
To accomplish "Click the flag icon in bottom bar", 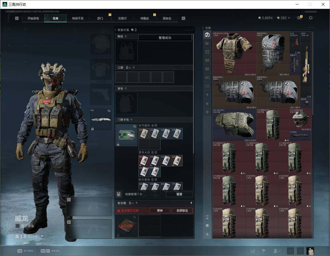I will pyautogui.click(x=263, y=251).
